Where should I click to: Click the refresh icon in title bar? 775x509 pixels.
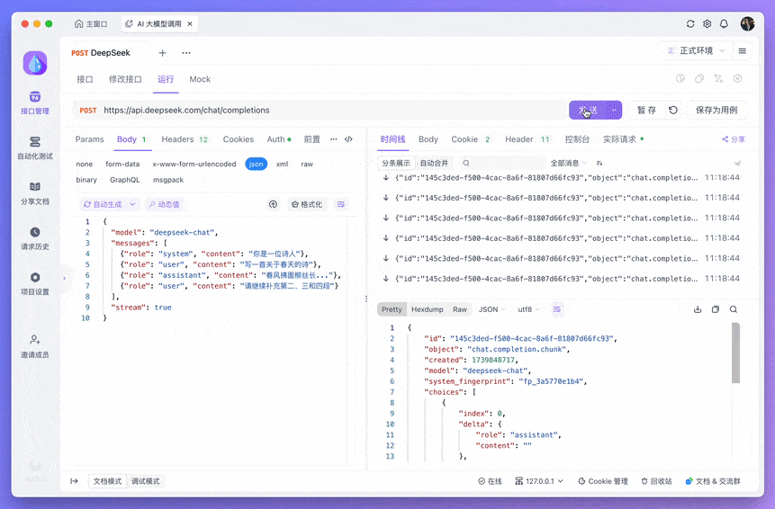point(690,23)
